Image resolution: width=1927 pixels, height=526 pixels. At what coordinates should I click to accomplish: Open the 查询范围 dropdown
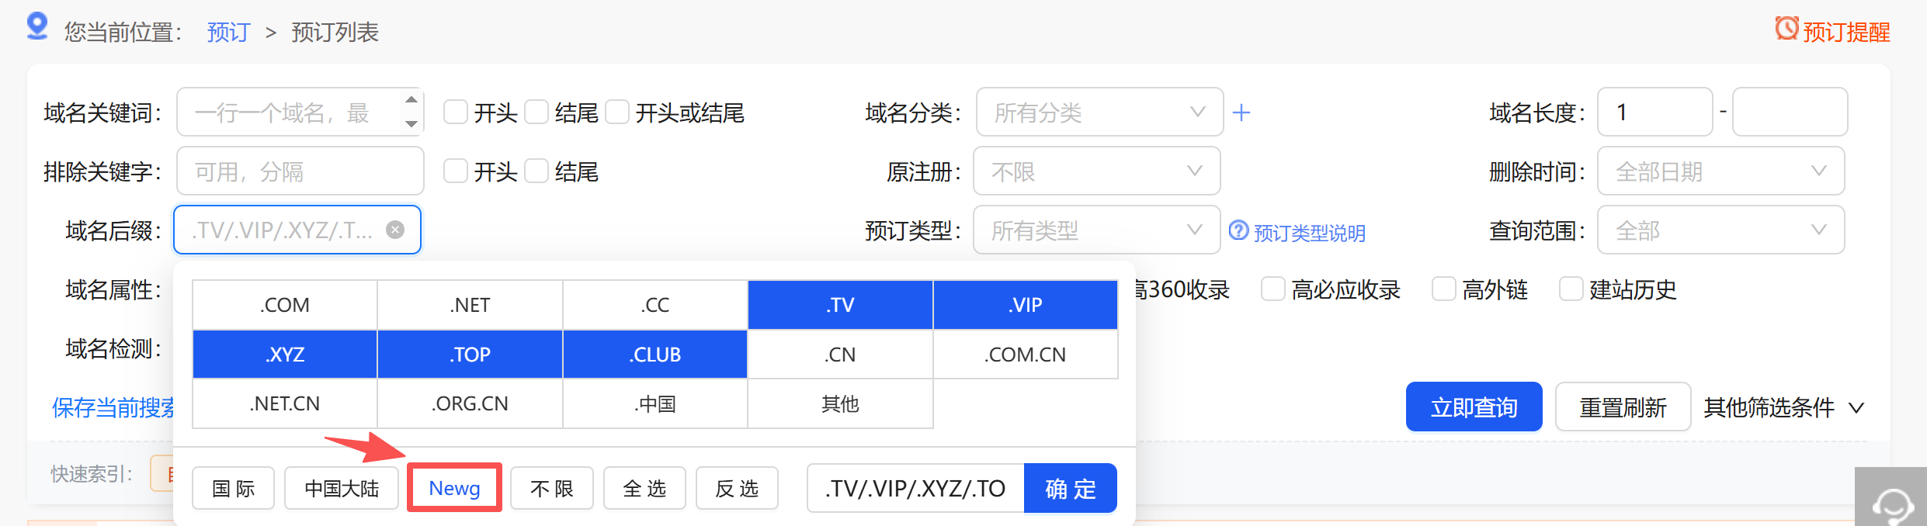point(1720,230)
